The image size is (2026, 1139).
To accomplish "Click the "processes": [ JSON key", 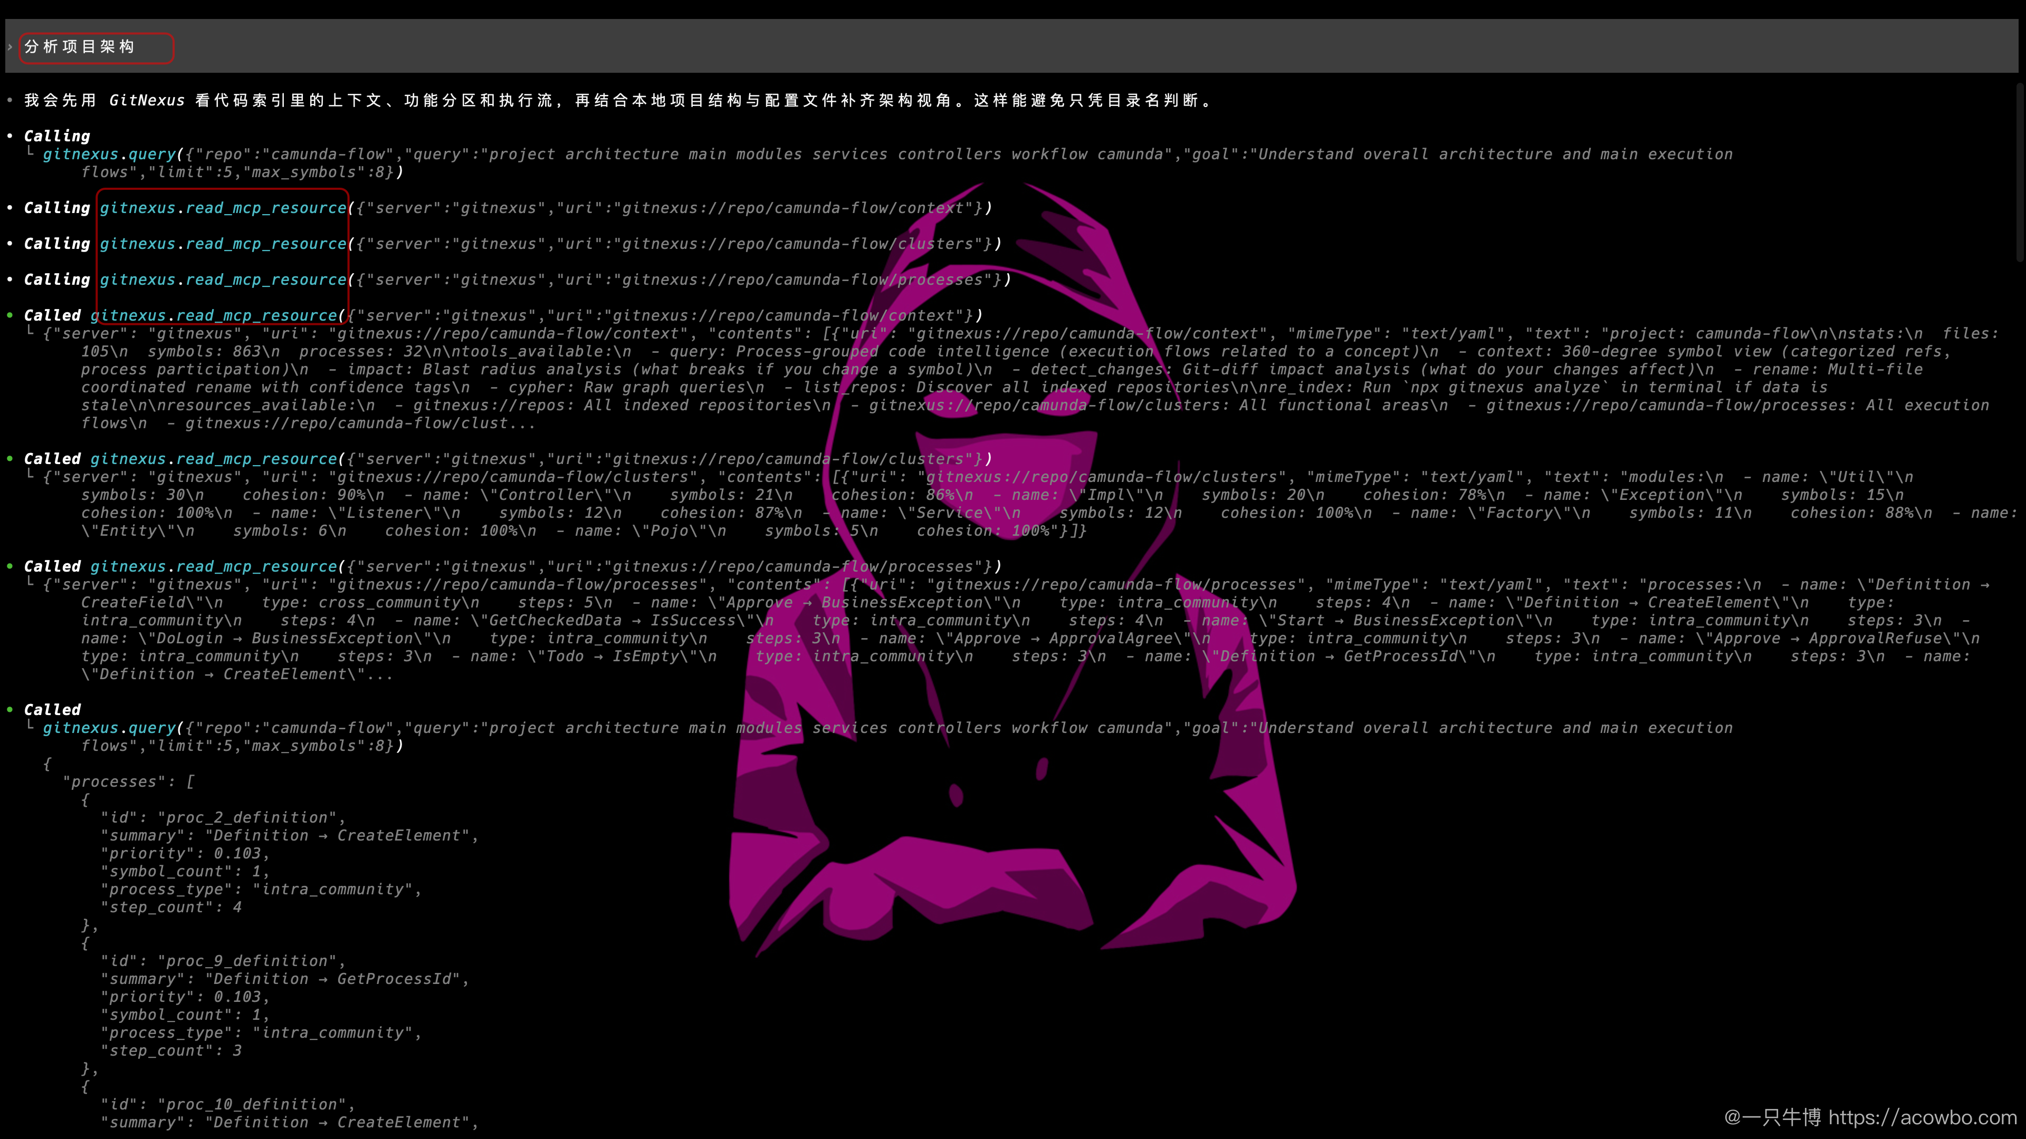I will [128, 781].
